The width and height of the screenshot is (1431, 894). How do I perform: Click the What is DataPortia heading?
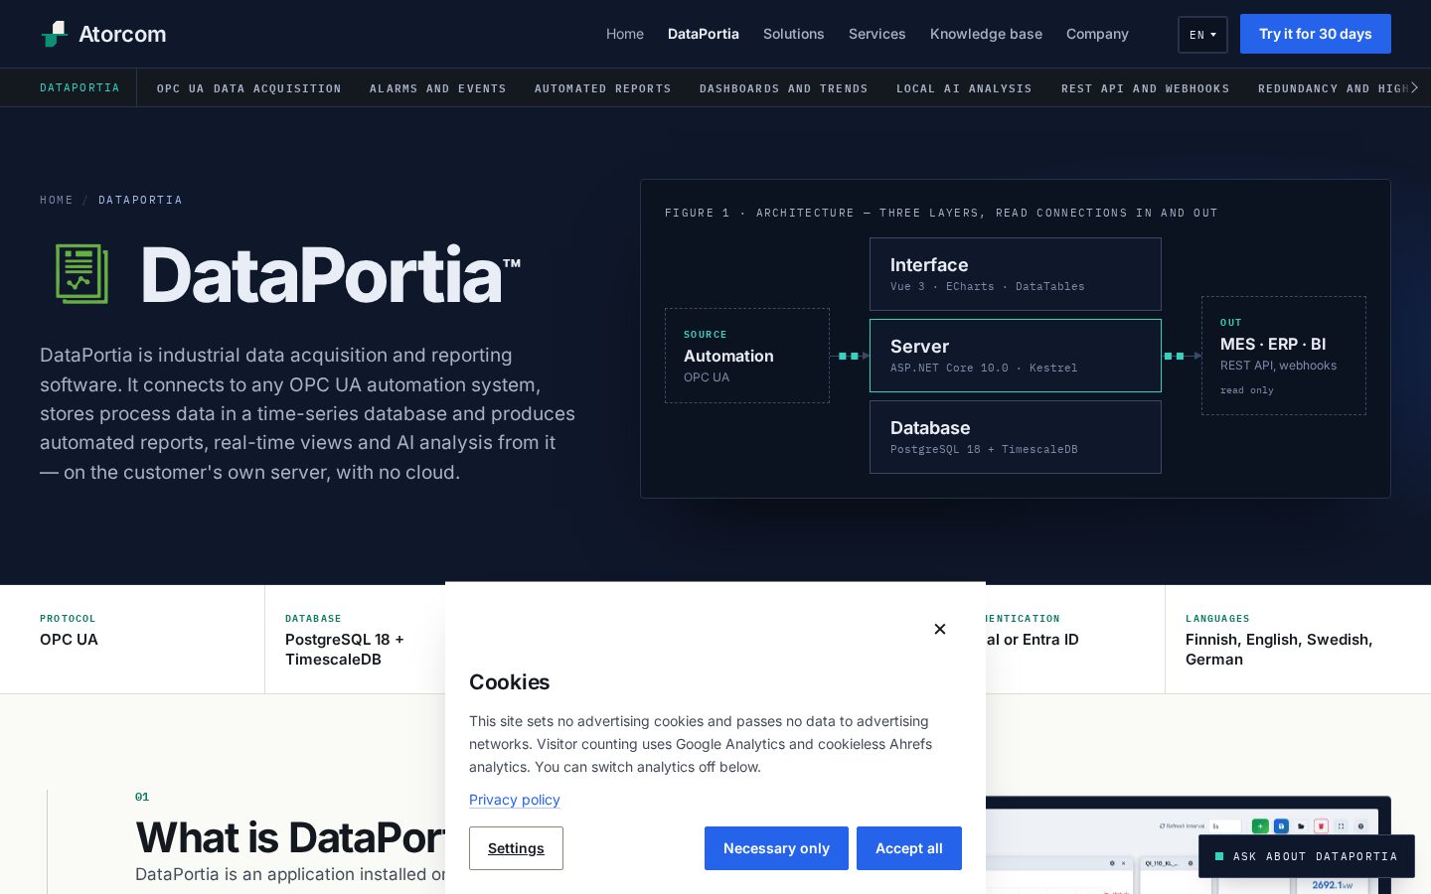click(290, 837)
